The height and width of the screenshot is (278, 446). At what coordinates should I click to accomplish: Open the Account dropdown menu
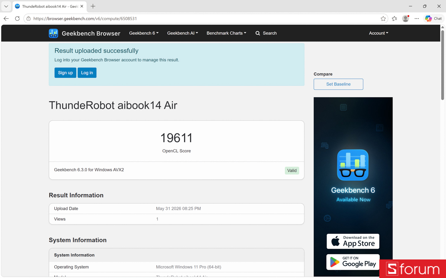[x=378, y=33]
